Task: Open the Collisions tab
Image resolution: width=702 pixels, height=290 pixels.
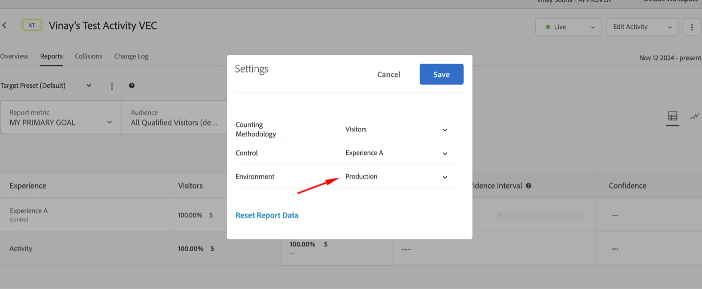Action: (x=88, y=56)
